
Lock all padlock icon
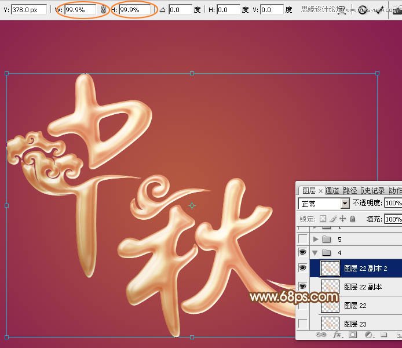pyautogui.click(x=353, y=219)
